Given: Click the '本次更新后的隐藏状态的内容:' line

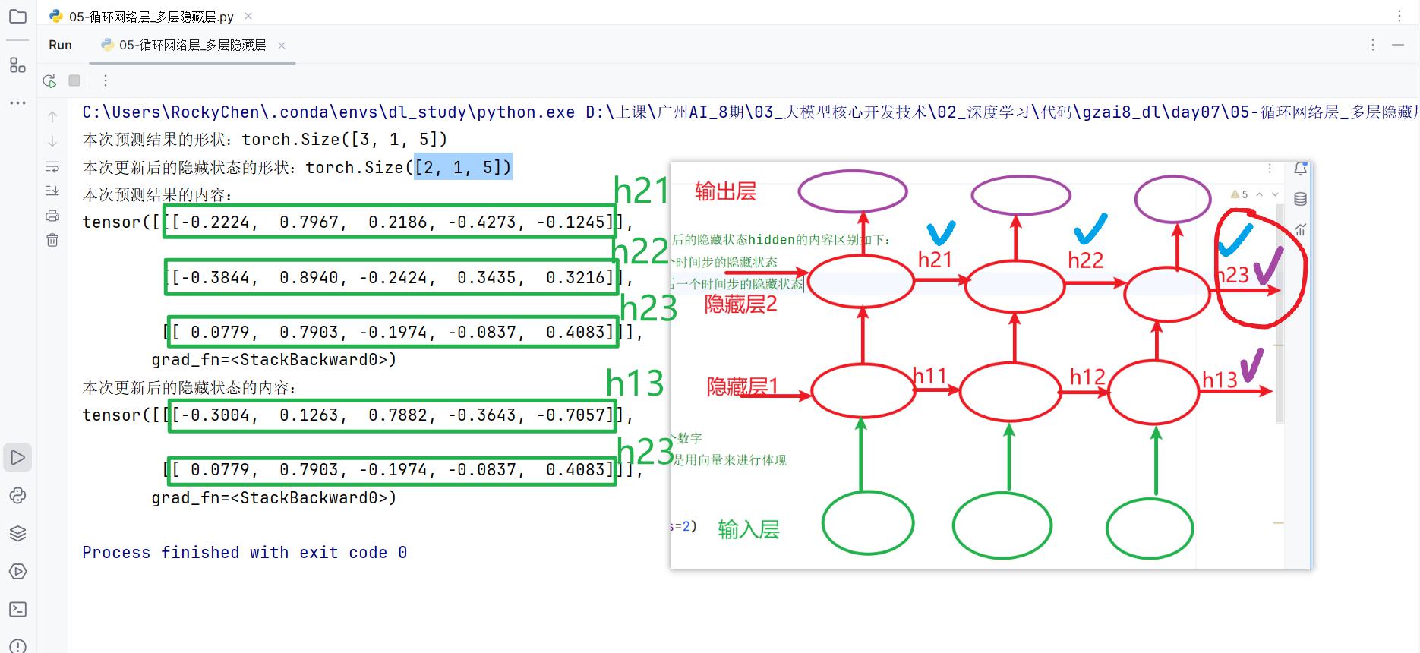Looking at the screenshot, I should pyautogui.click(x=189, y=388).
